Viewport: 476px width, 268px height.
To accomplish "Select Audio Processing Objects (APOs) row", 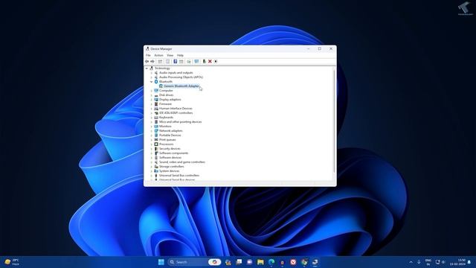I will click(181, 77).
